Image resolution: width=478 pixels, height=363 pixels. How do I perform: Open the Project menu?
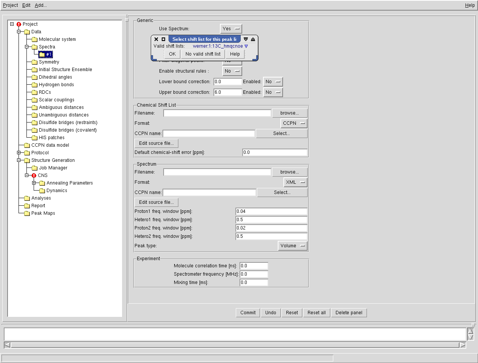11,5
